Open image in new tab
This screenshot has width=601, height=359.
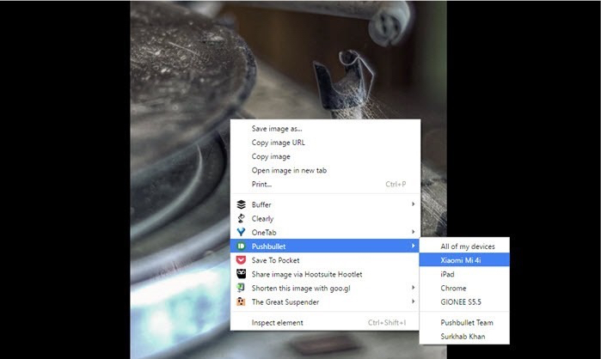pyautogui.click(x=325, y=170)
